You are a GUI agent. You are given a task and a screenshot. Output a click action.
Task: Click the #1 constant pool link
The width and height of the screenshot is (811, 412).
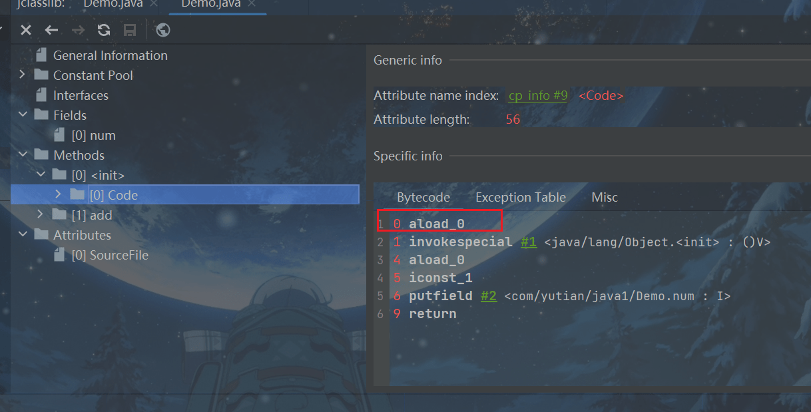tap(528, 242)
